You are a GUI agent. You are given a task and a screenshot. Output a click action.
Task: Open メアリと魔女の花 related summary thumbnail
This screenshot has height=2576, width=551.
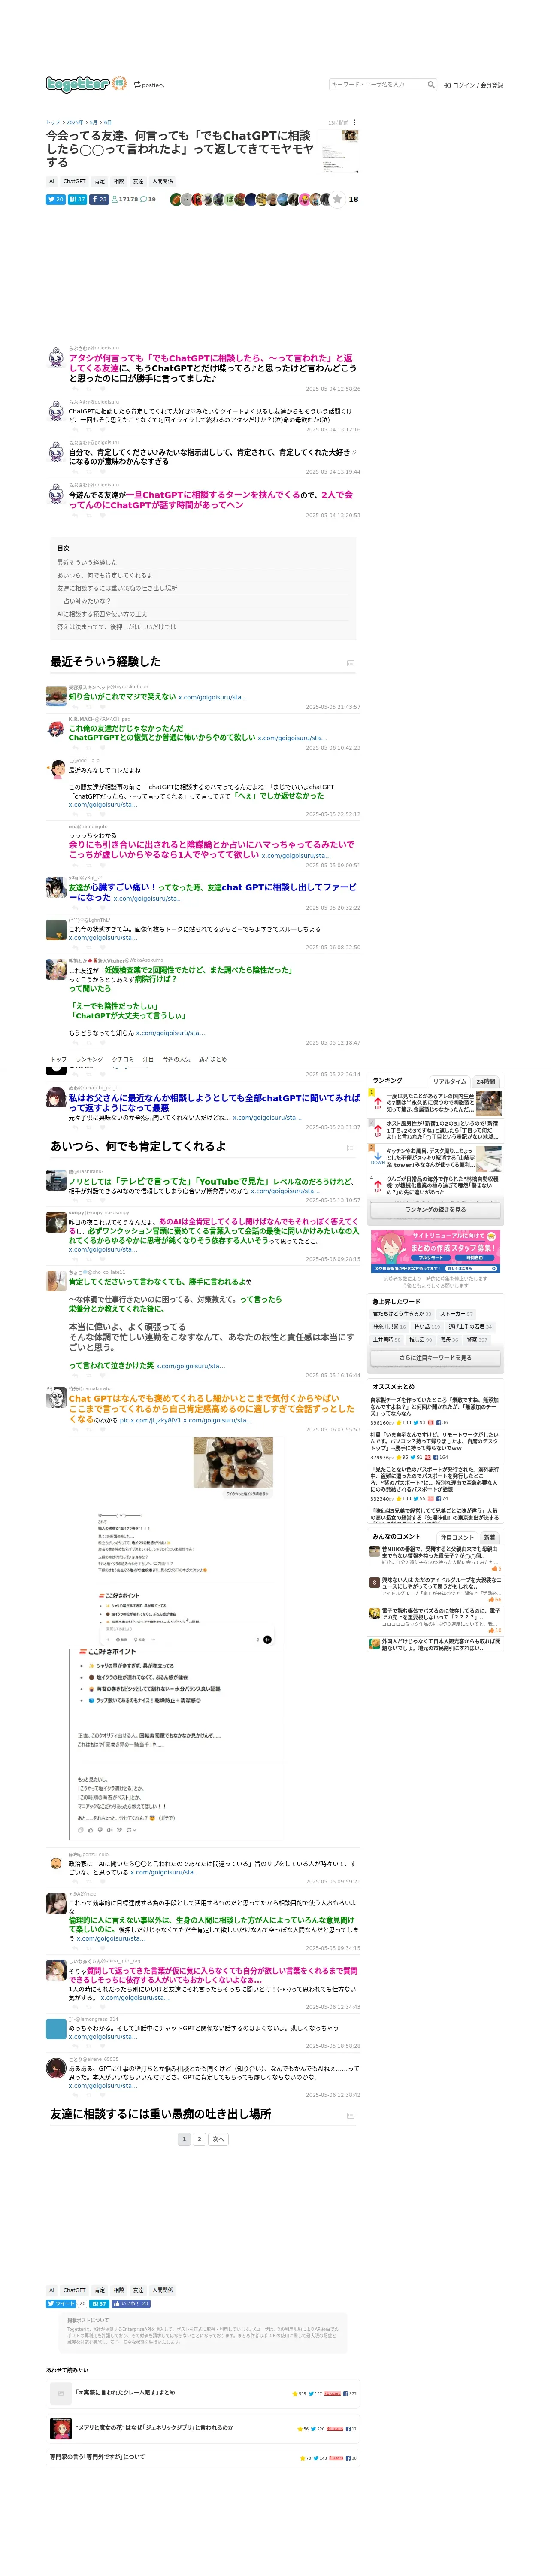pyautogui.click(x=60, y=2429)
